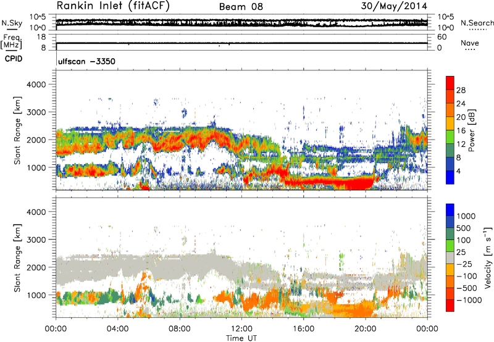The height and width of the screenshot is (342, 494).
Task: Click the 10^5 tick beside the N.Sky label
Action: click(x=38, y=17)
